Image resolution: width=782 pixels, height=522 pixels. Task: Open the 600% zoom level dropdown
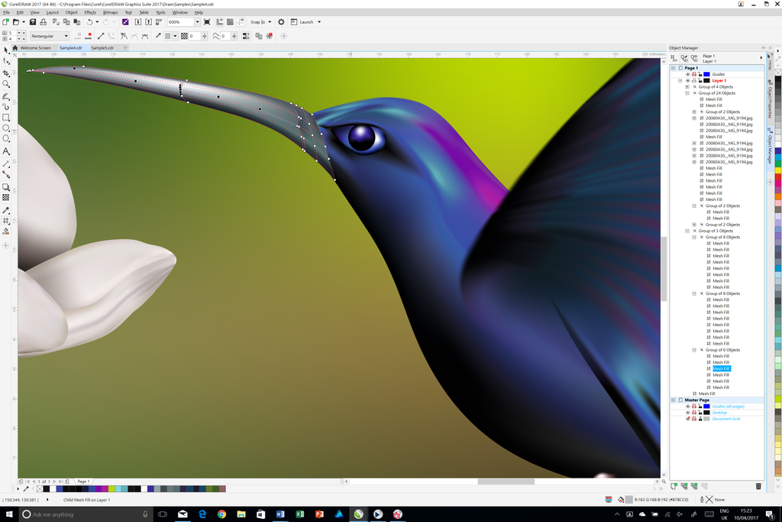(x=197, y=21)
